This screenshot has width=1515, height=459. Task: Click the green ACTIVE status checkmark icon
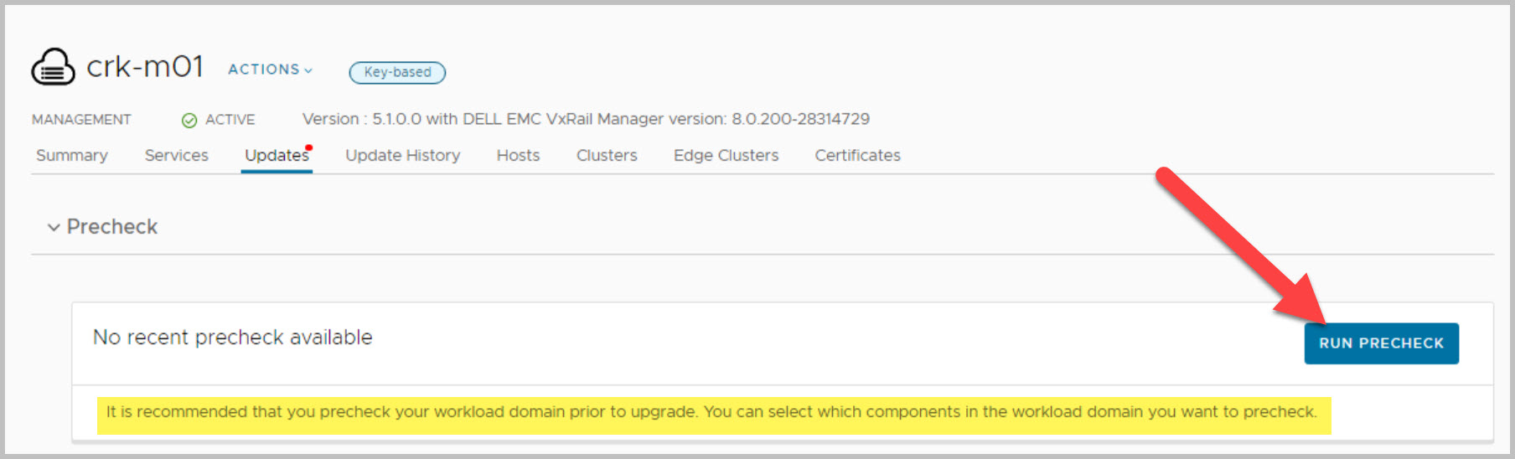tap(189, 121)
